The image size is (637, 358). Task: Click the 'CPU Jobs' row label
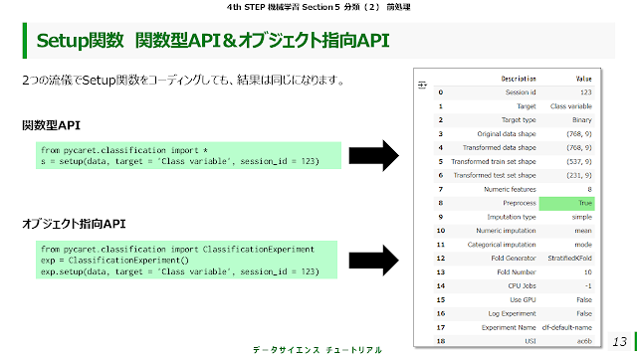[522, 285]
